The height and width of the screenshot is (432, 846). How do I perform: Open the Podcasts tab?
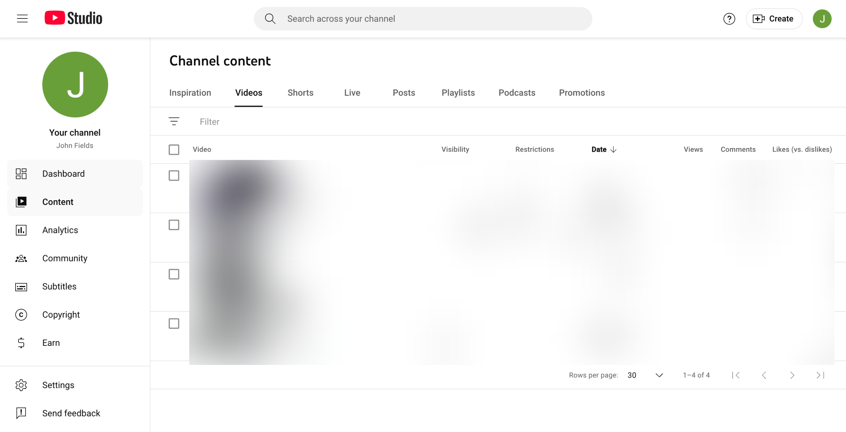pyautogui.click(x=517, y=93)
